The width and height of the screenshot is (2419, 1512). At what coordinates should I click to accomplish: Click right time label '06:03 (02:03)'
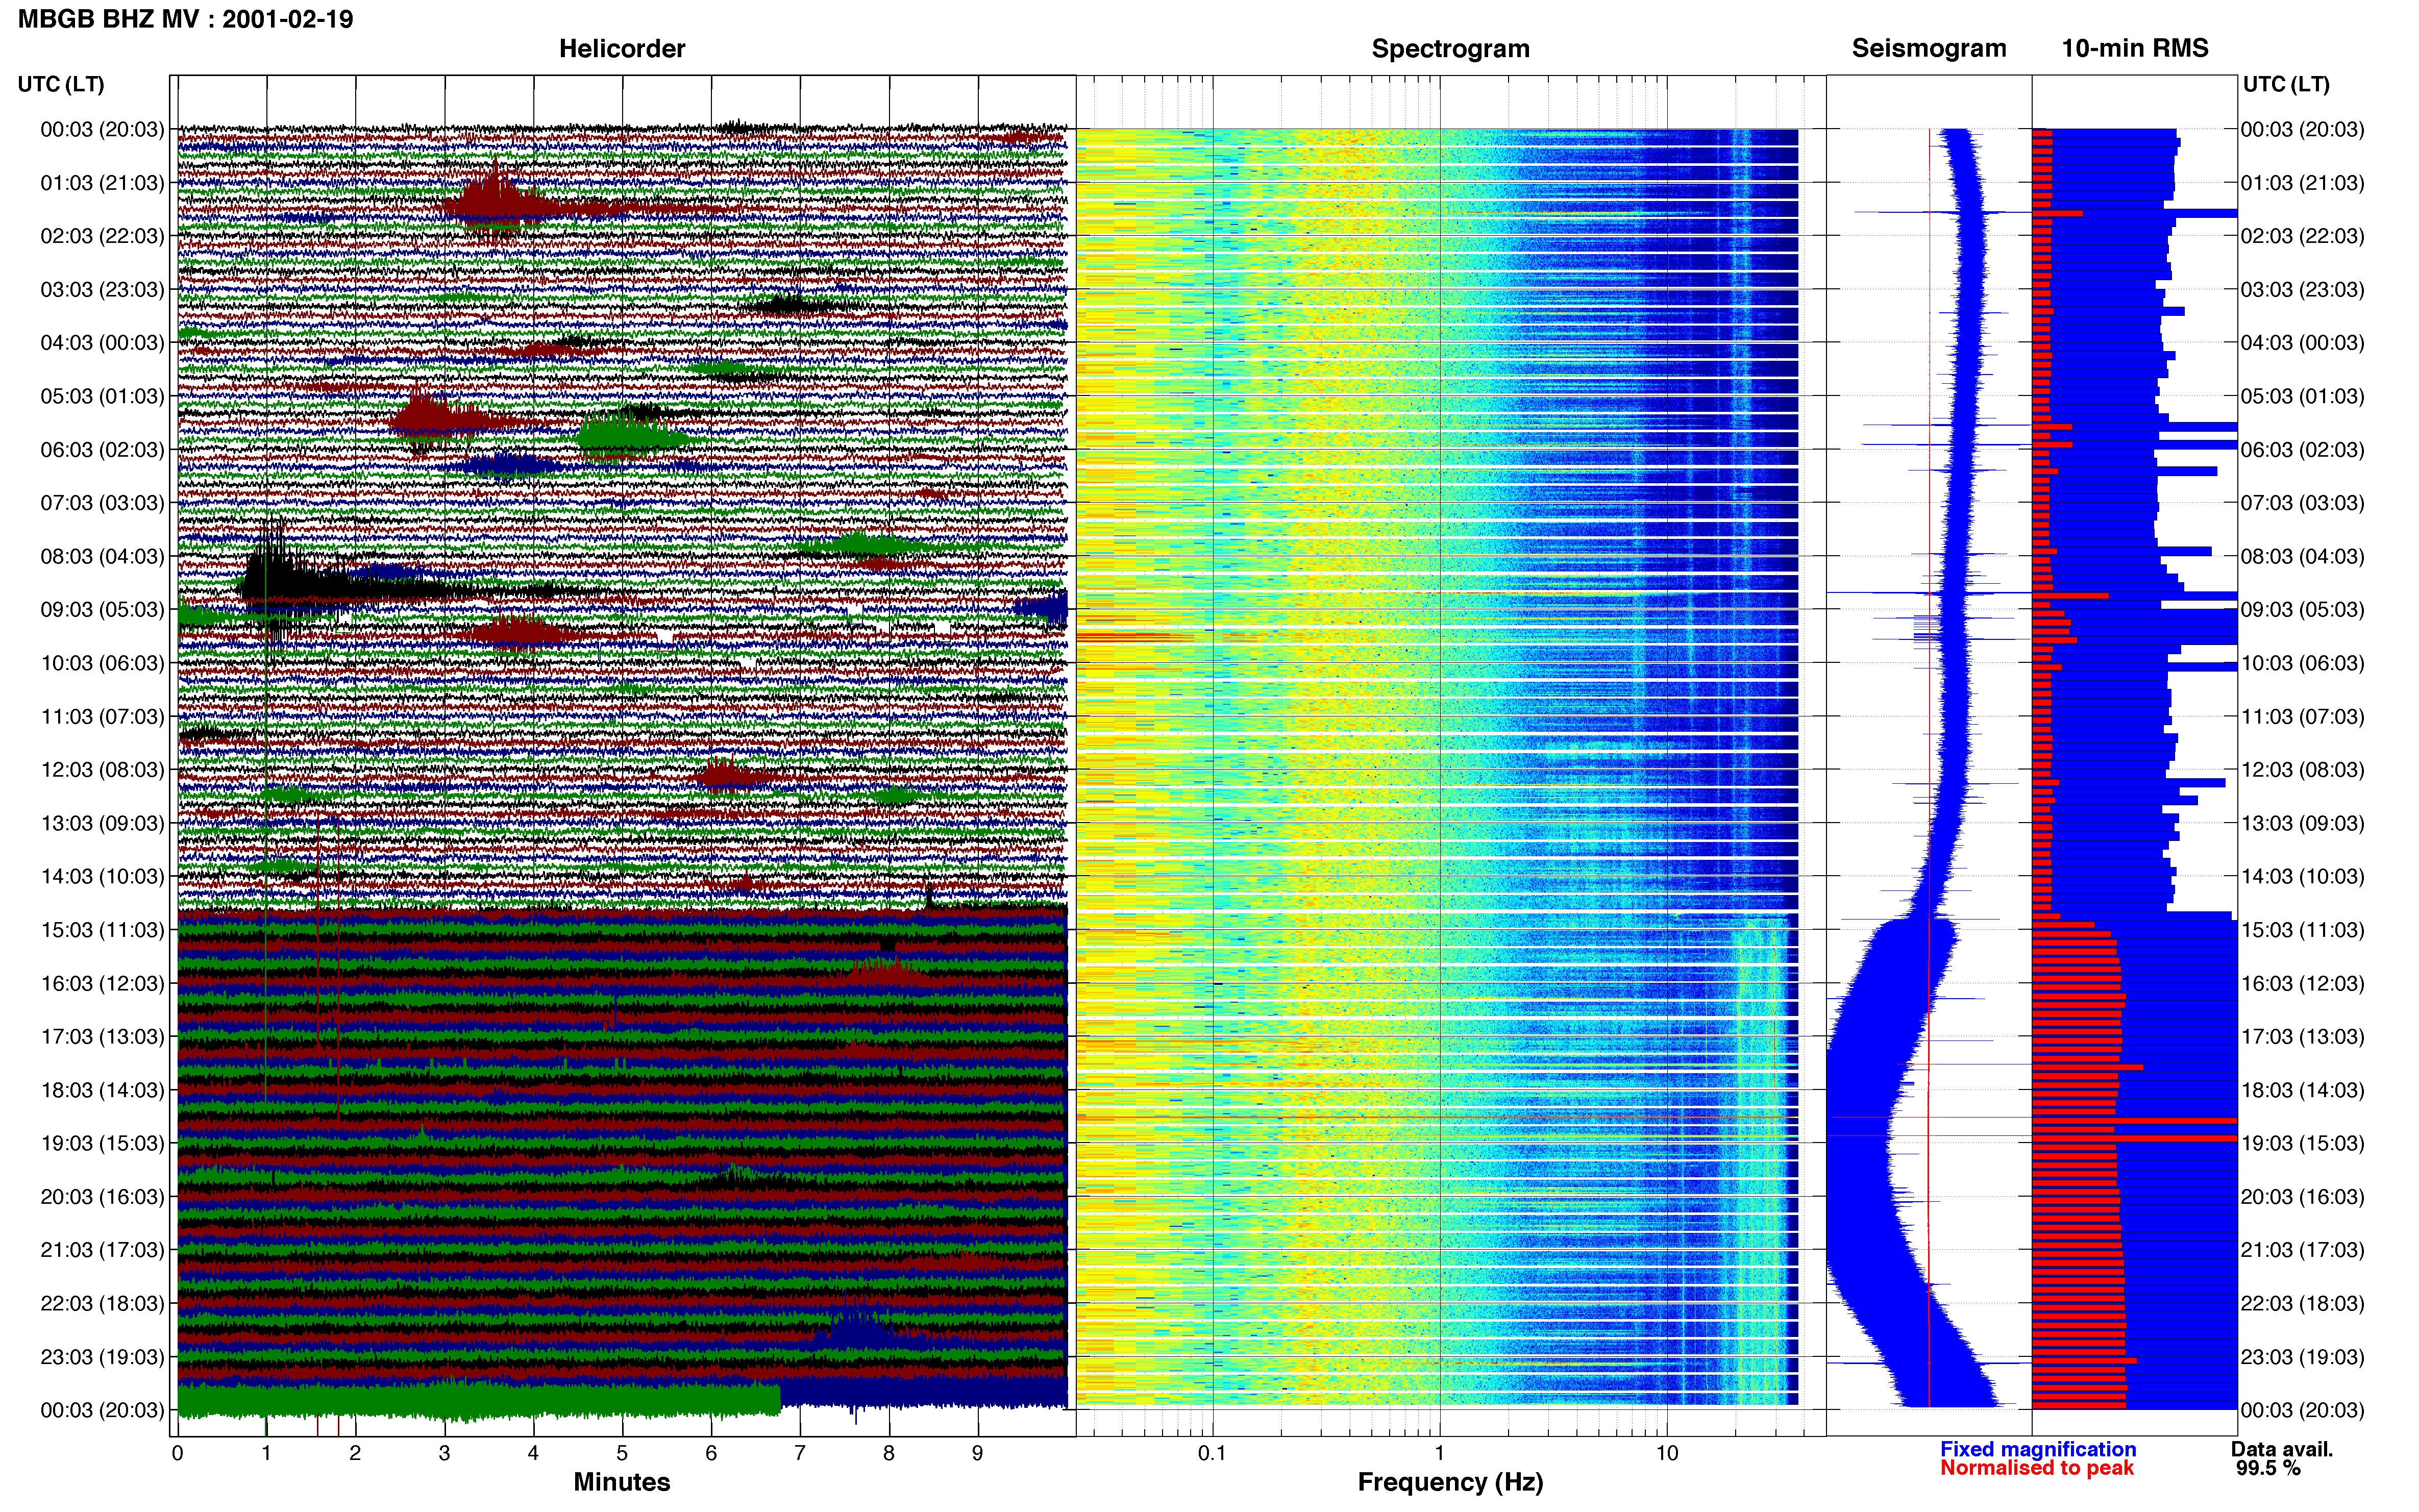pyautogui.click(x=2303, y=450)
